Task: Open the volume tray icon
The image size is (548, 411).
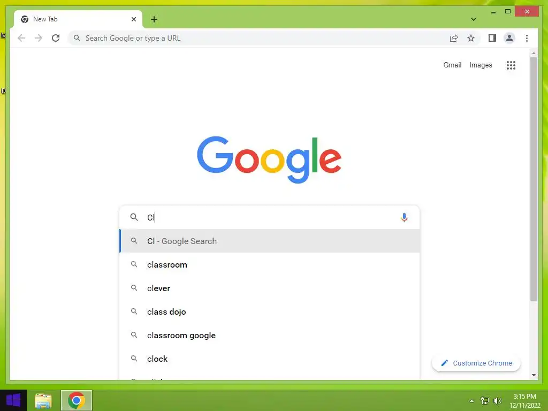Action: click(498, 401)
